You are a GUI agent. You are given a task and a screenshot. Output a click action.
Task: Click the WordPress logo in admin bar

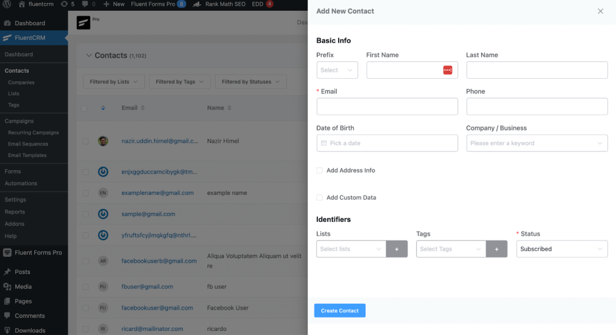pos(7,4)
